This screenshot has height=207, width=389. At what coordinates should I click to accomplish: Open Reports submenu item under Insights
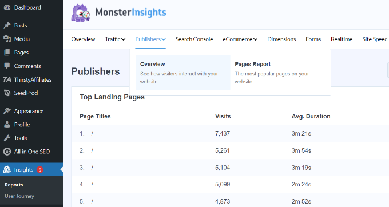[x=14, y=185]
